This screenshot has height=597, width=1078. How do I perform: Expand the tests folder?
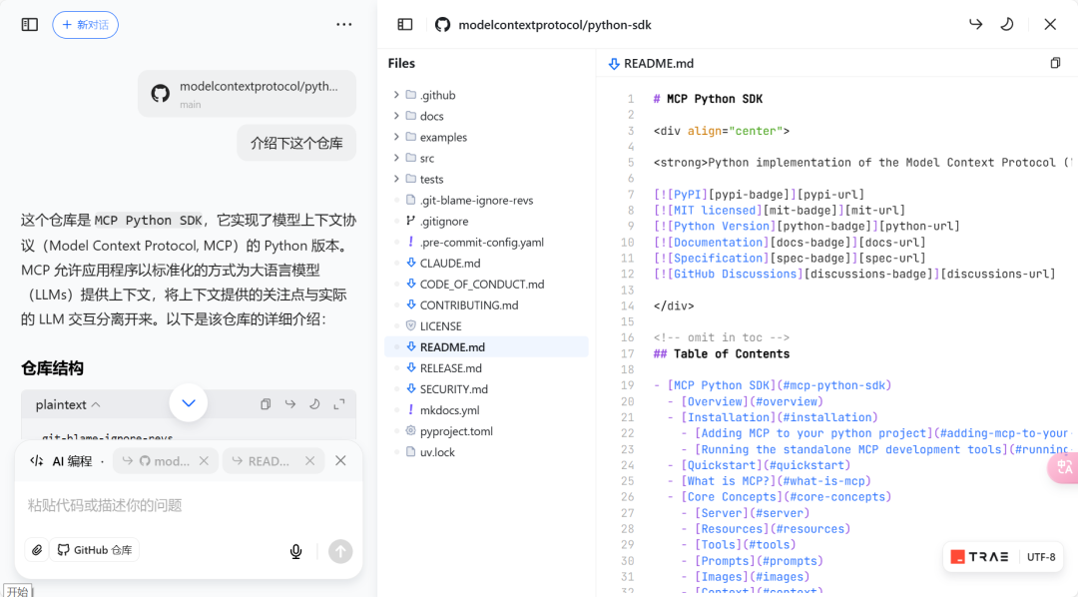(396, 179)
